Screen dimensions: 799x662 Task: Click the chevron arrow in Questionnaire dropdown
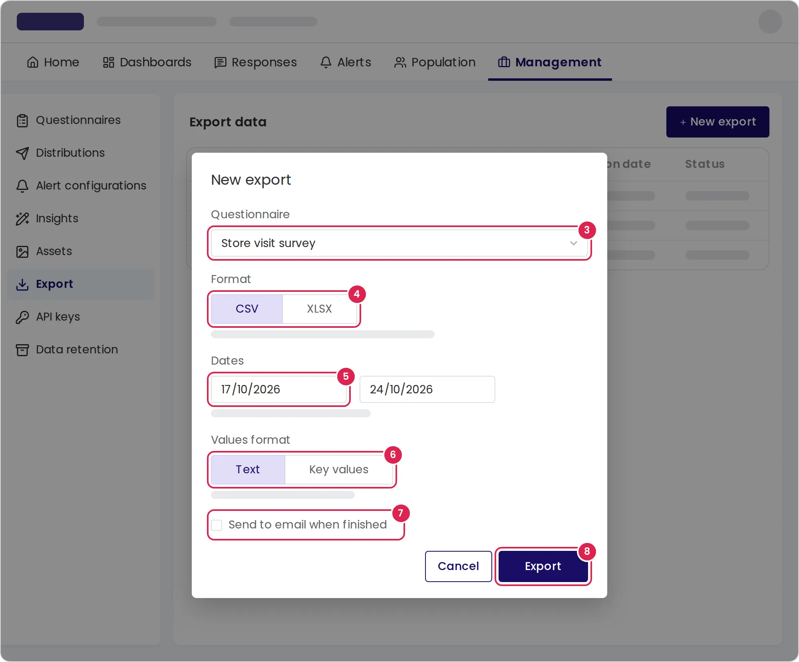click(x=573, y=243)
